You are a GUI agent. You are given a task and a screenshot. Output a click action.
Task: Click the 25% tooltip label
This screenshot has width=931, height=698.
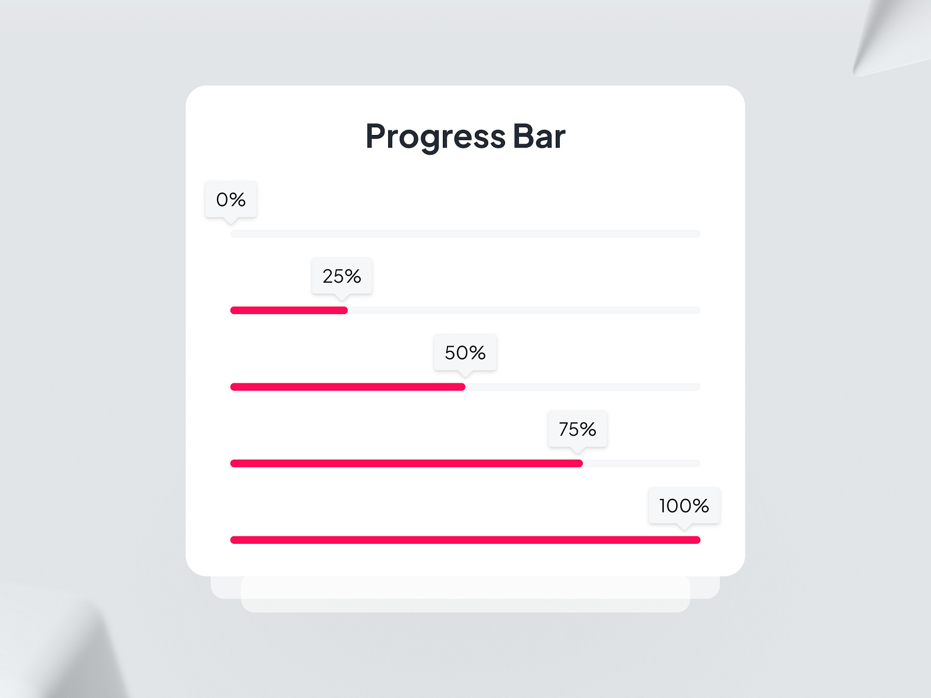pos(342,276)
